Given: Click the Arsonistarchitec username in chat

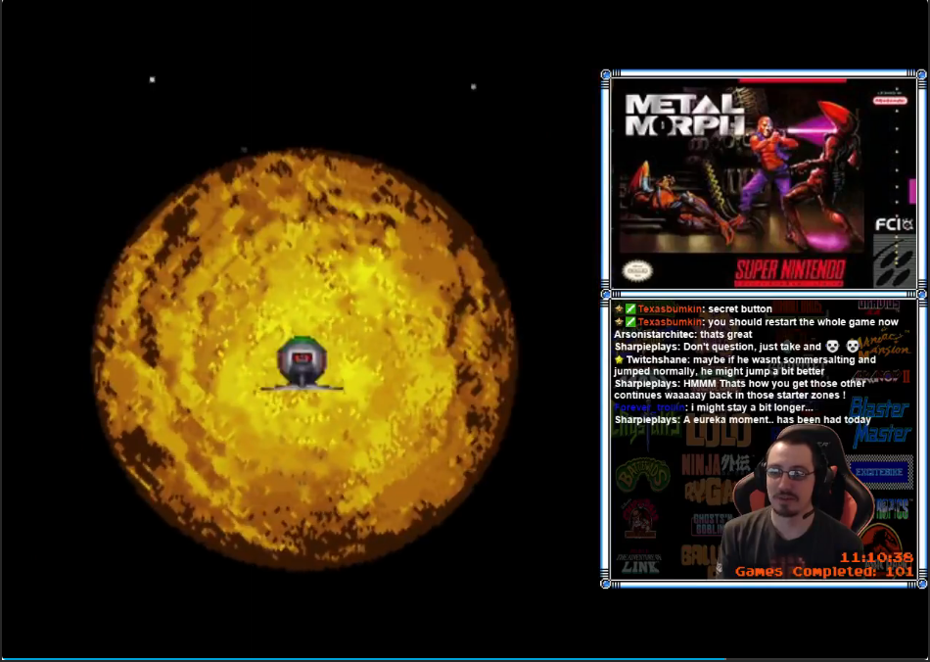Looking at the screenshot, I should (x=654, y=335).
